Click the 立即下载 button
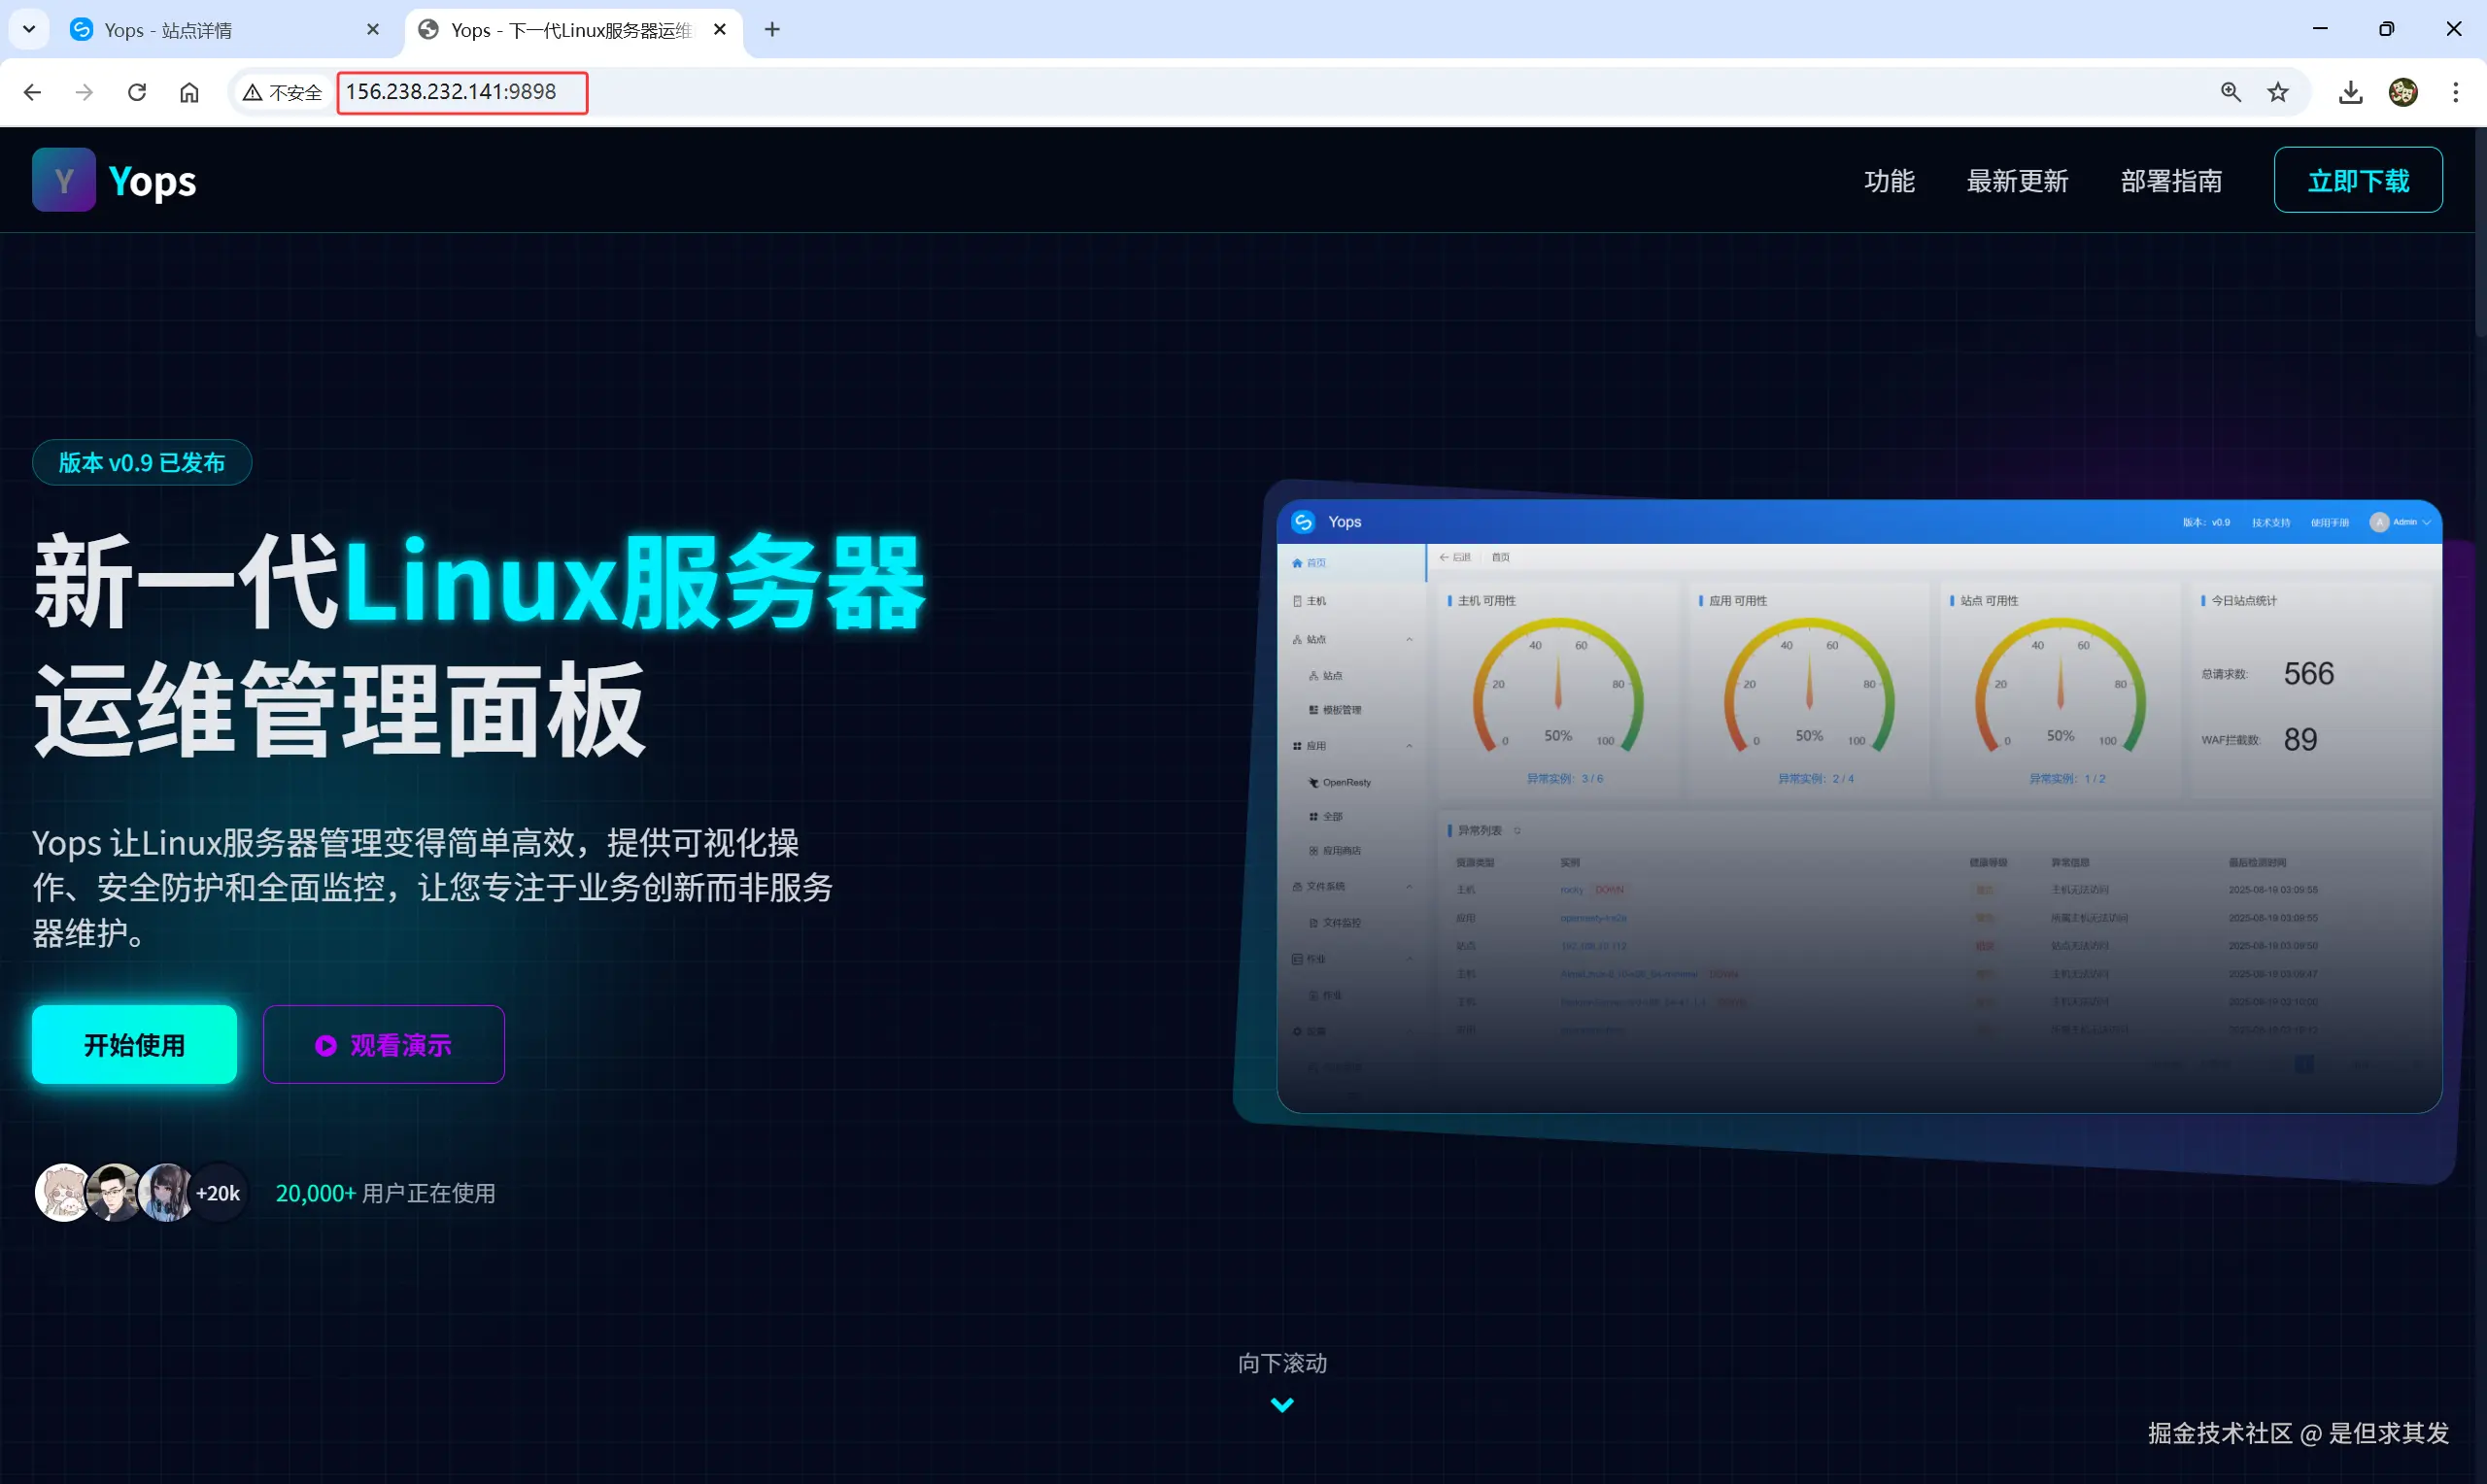Screen dimensions: 2487x1484 tap(2357, 180)
